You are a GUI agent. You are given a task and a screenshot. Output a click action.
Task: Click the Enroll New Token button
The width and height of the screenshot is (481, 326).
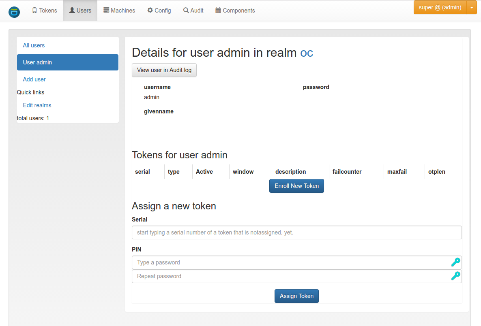(296, 186)
